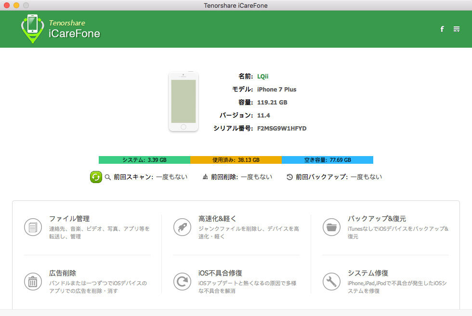472x316 pixels.
Task: Click the description iTunesなしでiOSデバイスをバックアップ
Action: coord(398,233)
